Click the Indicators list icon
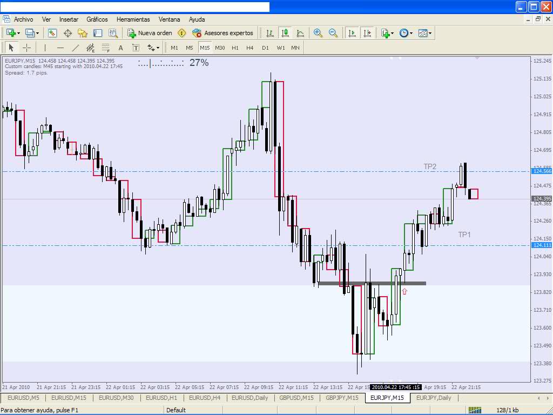553x415 pixels. pos(385,33)
